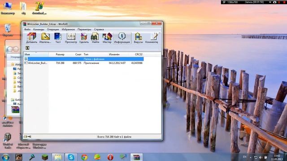Viewport: 287px width, 161px height.
Task: Click the pickaxe icon on the taskbar
Action: pyautogui.click(x=32, y=157)
